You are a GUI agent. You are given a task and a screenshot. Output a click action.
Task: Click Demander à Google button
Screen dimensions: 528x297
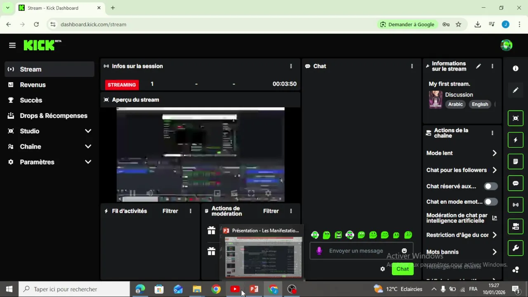[x=408, y=24]
